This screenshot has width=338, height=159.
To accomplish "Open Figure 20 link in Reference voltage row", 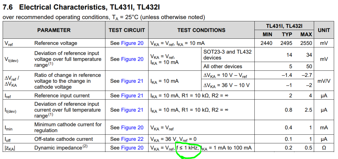I will 132,43.
